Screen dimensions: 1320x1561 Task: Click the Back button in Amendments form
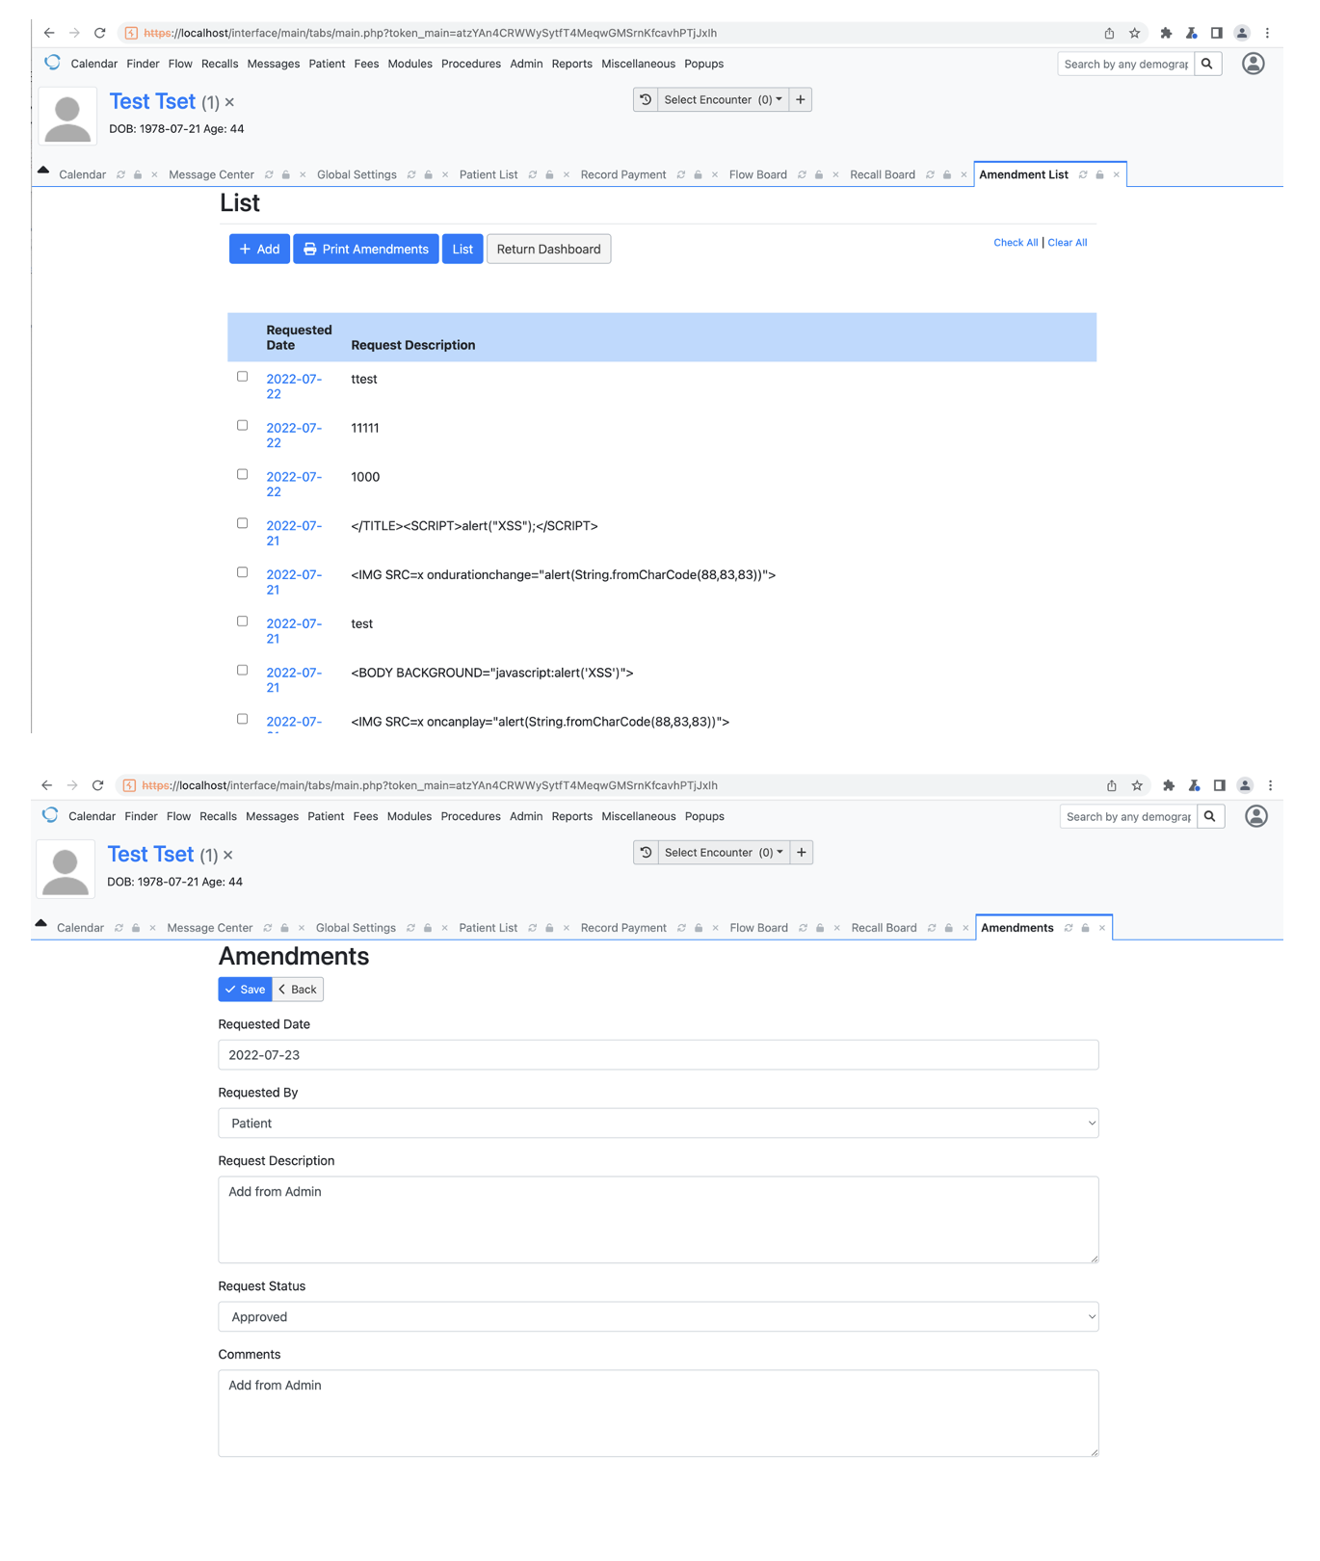(298, 990)
